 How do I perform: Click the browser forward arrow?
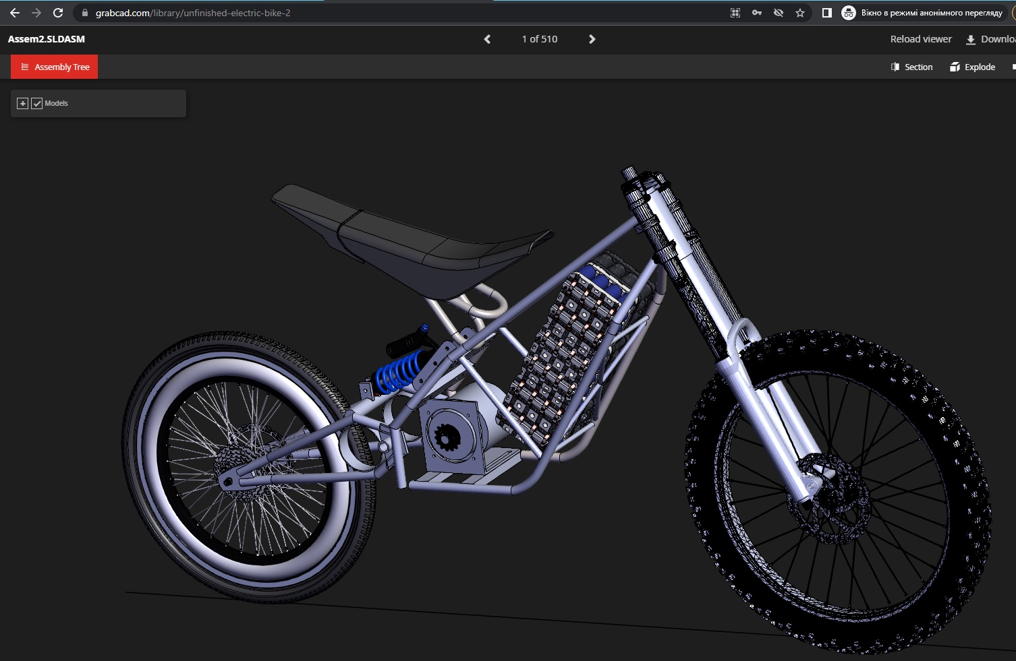[36, 13]
